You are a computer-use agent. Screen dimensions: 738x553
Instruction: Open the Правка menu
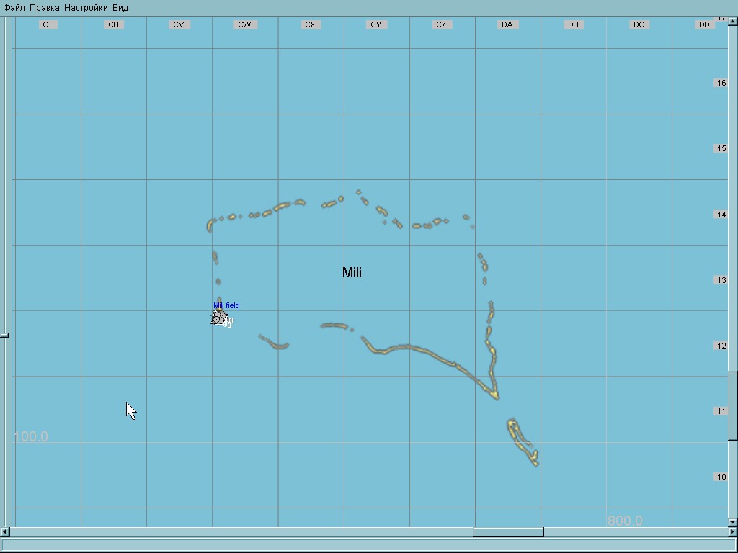(x=44, y=8)
